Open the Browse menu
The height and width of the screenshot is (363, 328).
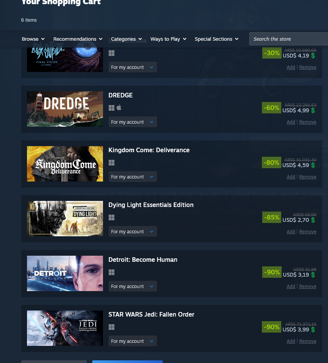click(x=33, y=39)
